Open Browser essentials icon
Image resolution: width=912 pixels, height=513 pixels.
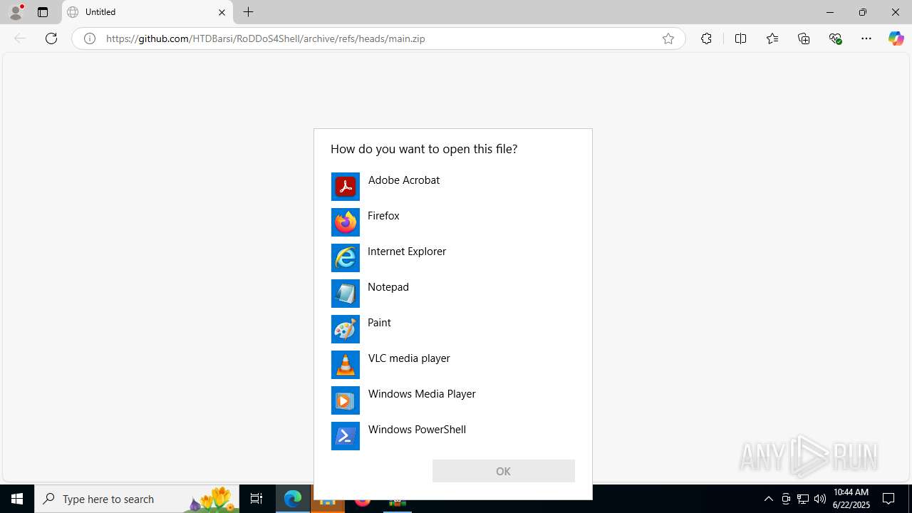[835, 38]
